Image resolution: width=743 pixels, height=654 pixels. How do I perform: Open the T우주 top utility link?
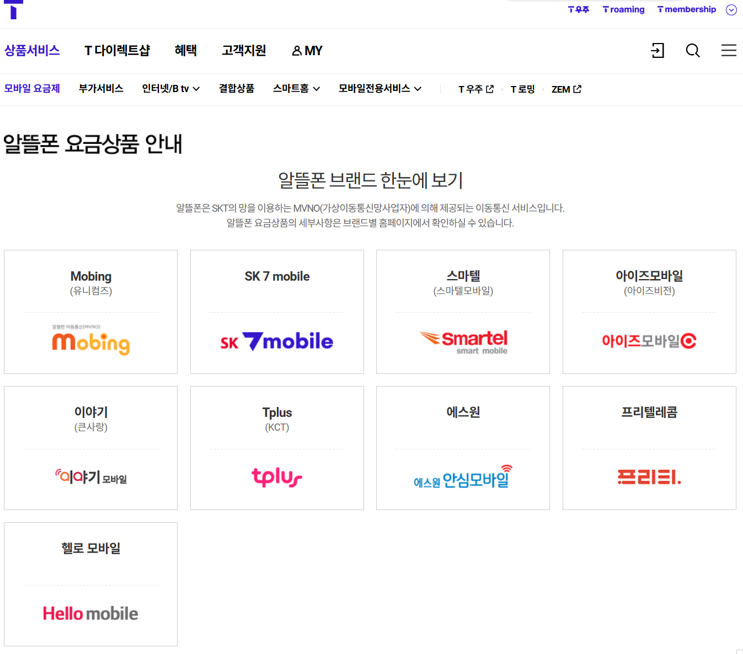point(579,9)
